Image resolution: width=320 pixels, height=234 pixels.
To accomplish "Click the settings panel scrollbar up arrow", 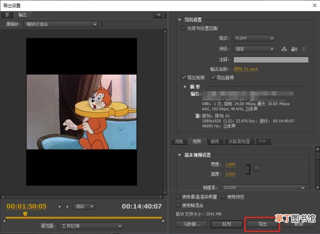I will pos(317,149).
